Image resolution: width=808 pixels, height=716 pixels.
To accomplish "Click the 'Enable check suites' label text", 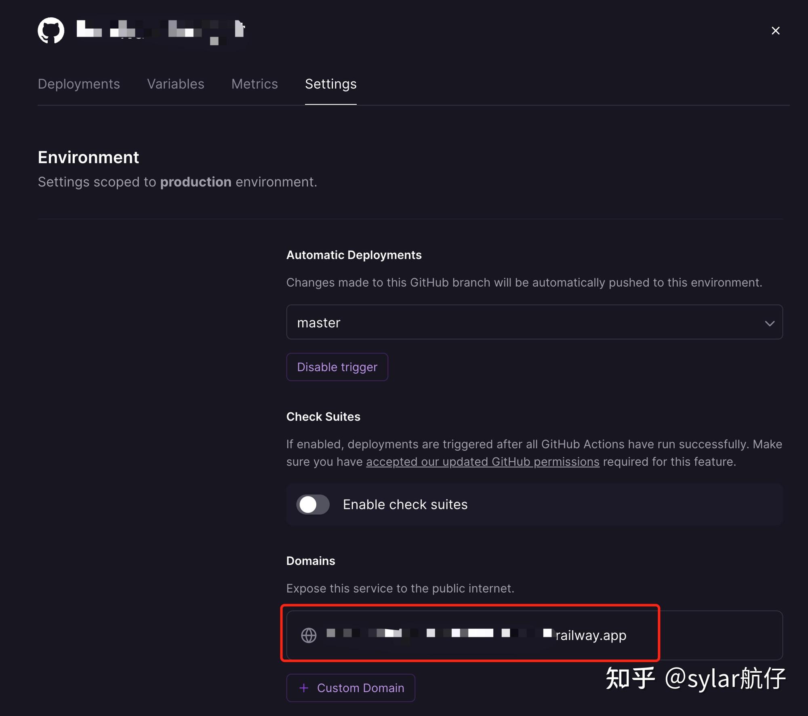I will coord(405,505).
